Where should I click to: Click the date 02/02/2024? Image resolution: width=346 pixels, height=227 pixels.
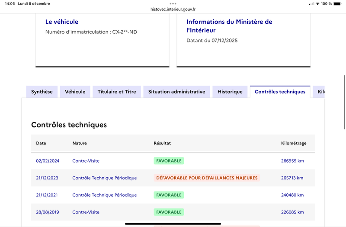pos(48,161)
